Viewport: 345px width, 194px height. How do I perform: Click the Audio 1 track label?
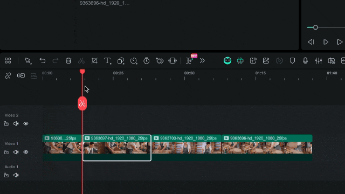(11, 167)
